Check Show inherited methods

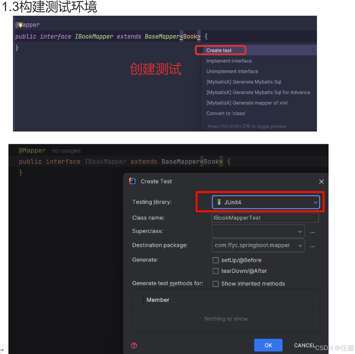click(216, 284)
